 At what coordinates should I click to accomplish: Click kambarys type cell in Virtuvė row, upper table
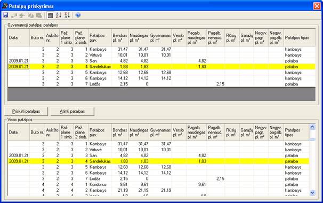[300, 55]
